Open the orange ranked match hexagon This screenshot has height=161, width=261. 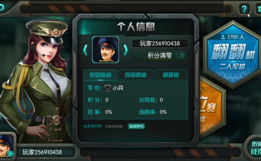click(212, 108)
